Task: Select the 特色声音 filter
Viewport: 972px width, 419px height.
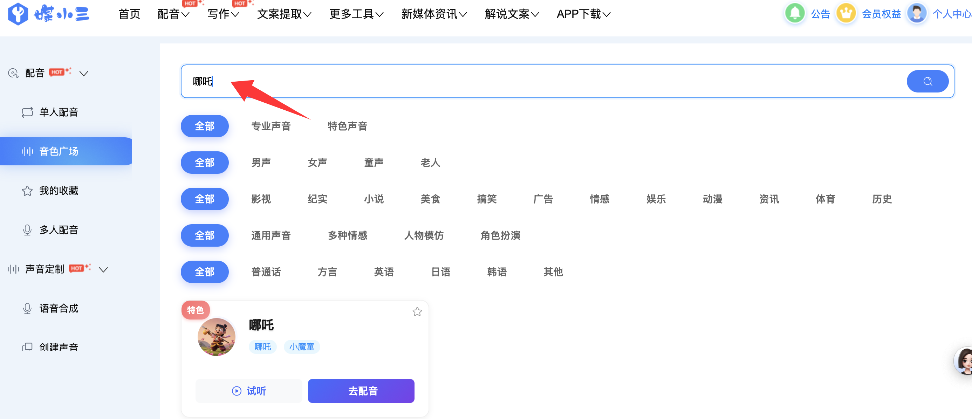Action: click(x=348, y=126)
